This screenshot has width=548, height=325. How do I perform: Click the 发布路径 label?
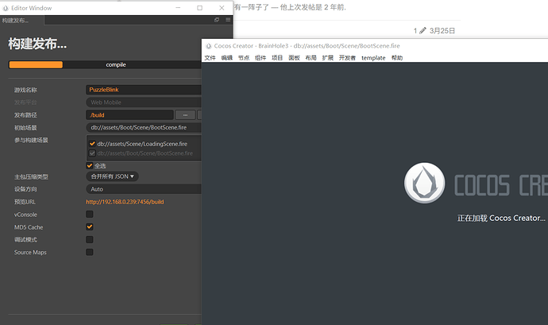(x=25, y=115)
